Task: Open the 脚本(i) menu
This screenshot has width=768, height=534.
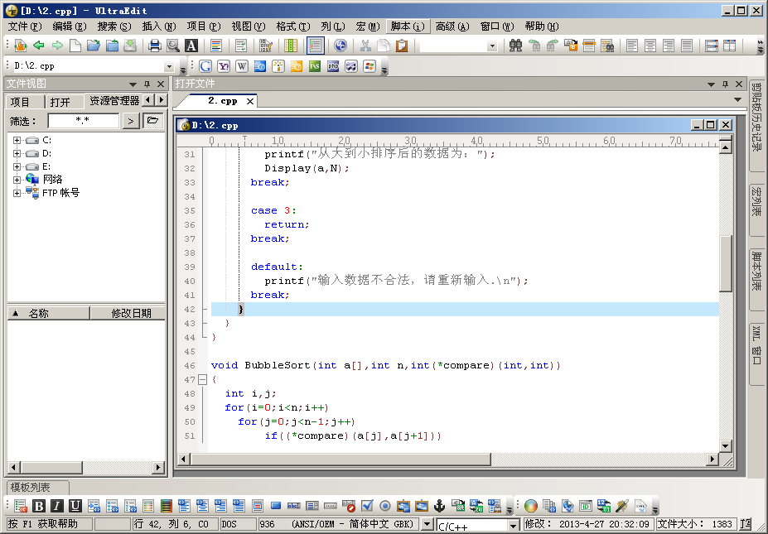Action: pos(408,26)
